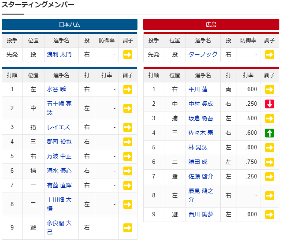The height and width of the screenshot is (241, 282).
Task: Open player link 清水 優心
Action: pos(59,171)
